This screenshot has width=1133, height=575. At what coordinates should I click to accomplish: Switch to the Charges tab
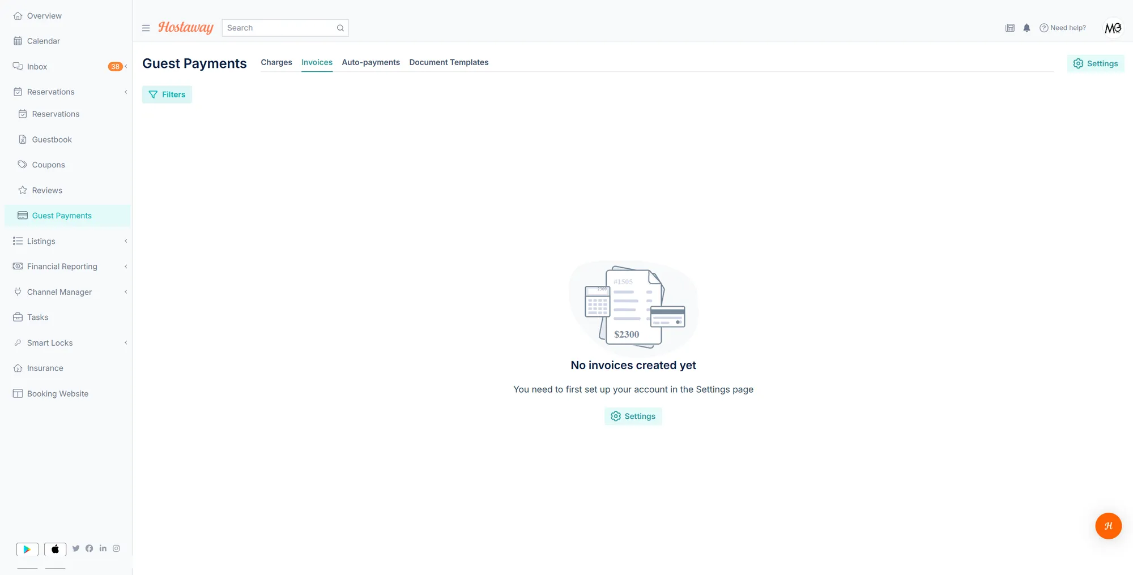coord(276,62)
